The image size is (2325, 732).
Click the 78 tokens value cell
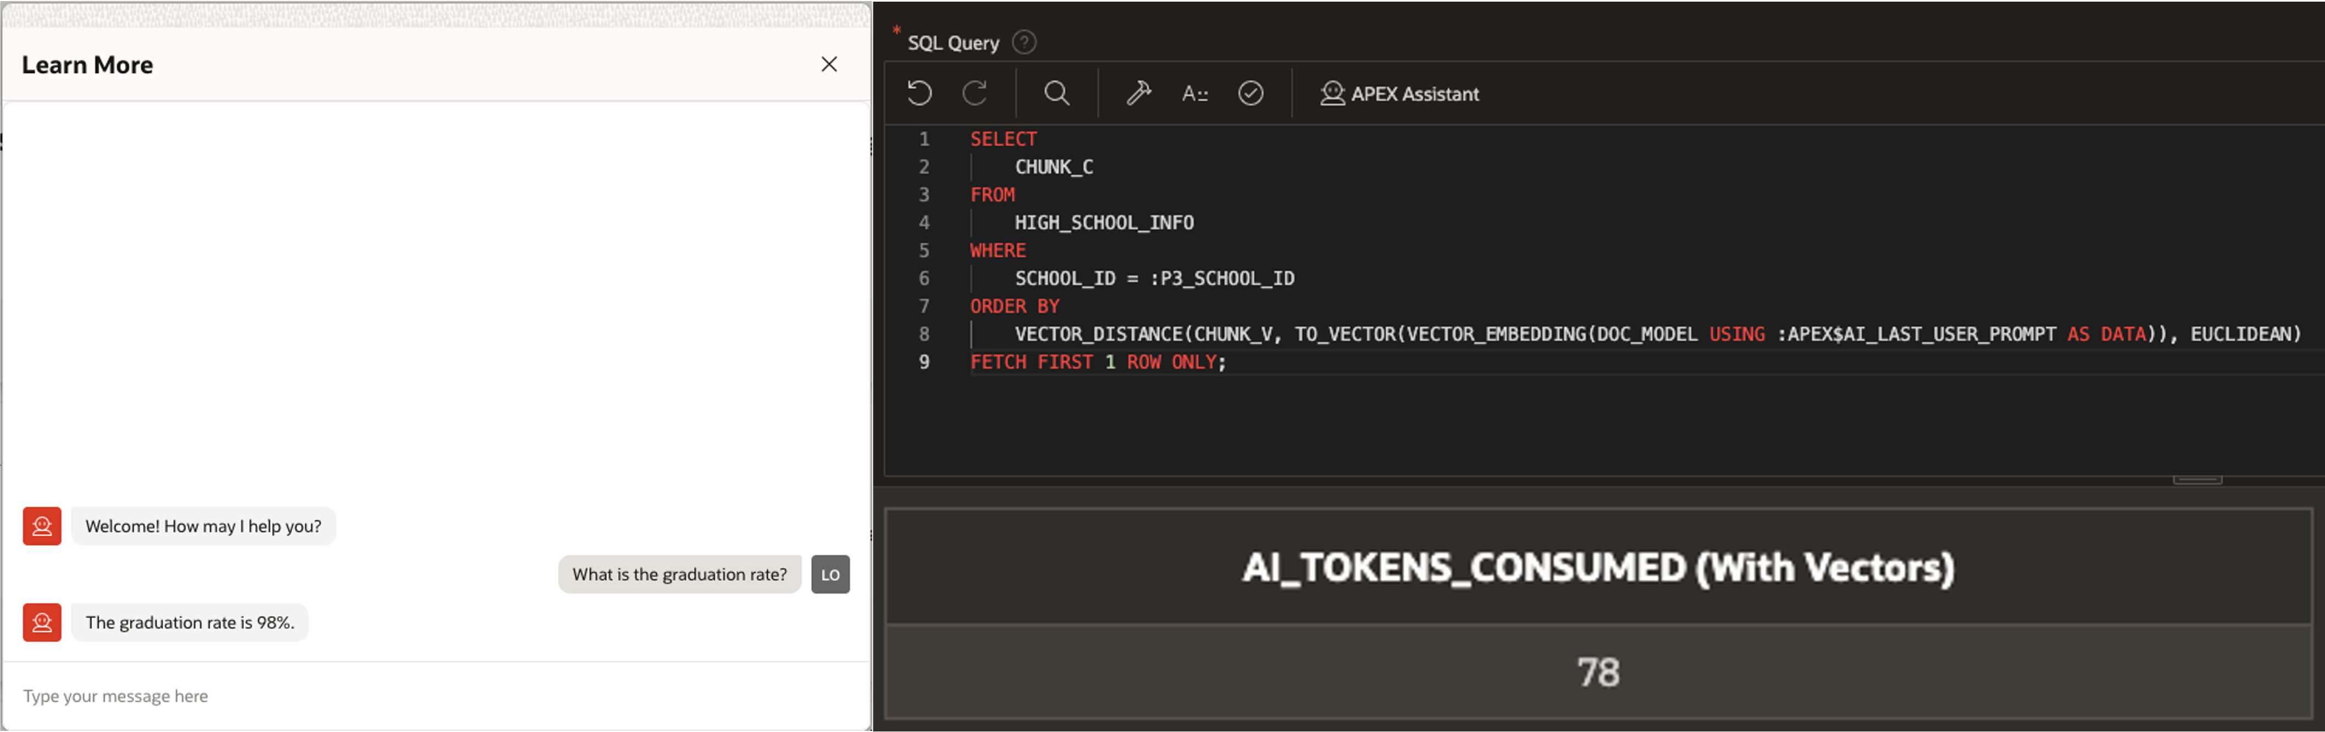pos(1597,673)
